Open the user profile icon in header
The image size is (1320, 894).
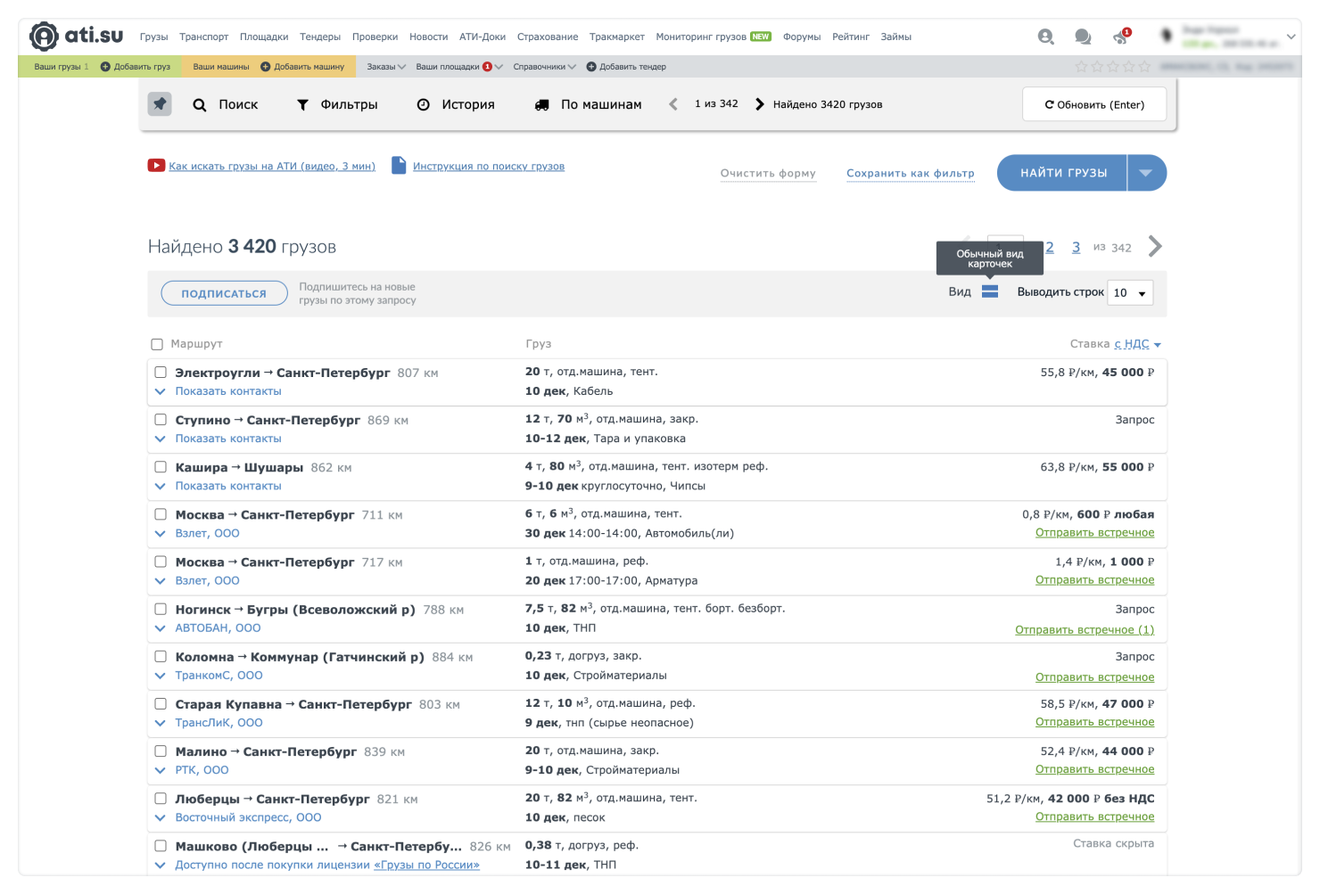1045,37
